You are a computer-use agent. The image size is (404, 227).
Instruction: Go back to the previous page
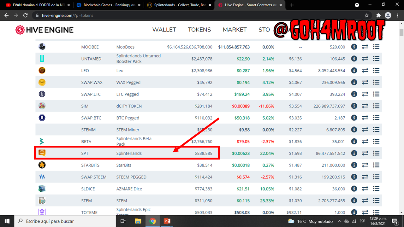tap(7, 15)
